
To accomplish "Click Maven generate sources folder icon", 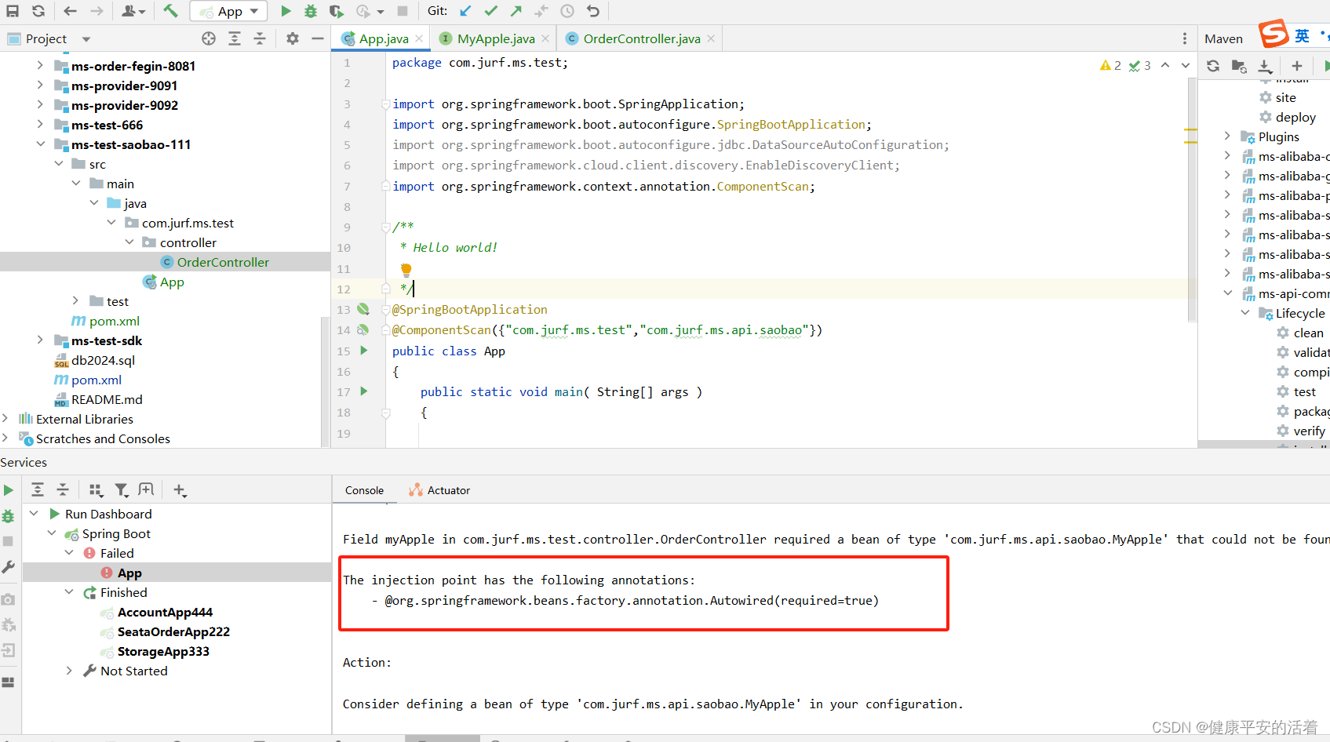I will pos(1239,66).
